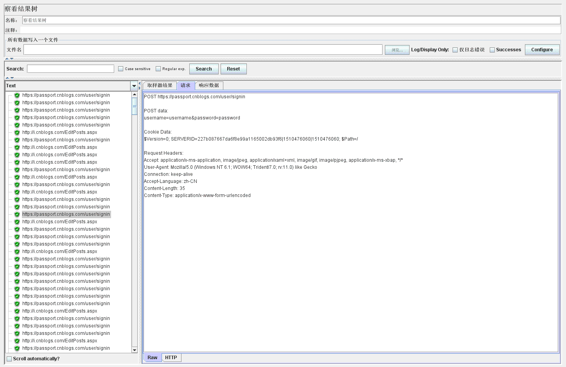Open the Configure button

[542, 50]
